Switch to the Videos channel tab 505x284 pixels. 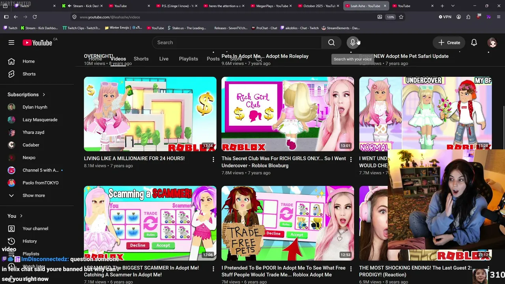(118, 59)
